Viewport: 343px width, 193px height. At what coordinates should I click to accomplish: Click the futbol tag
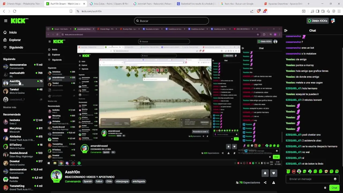(99, 181)
